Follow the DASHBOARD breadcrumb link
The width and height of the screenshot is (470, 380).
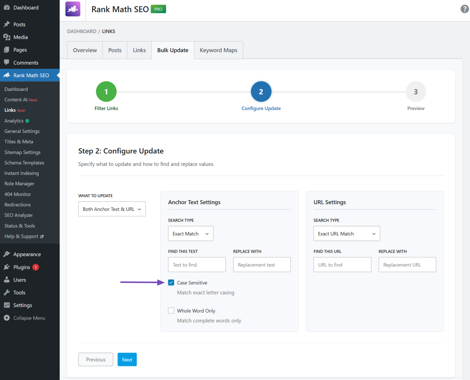point(82,31)
